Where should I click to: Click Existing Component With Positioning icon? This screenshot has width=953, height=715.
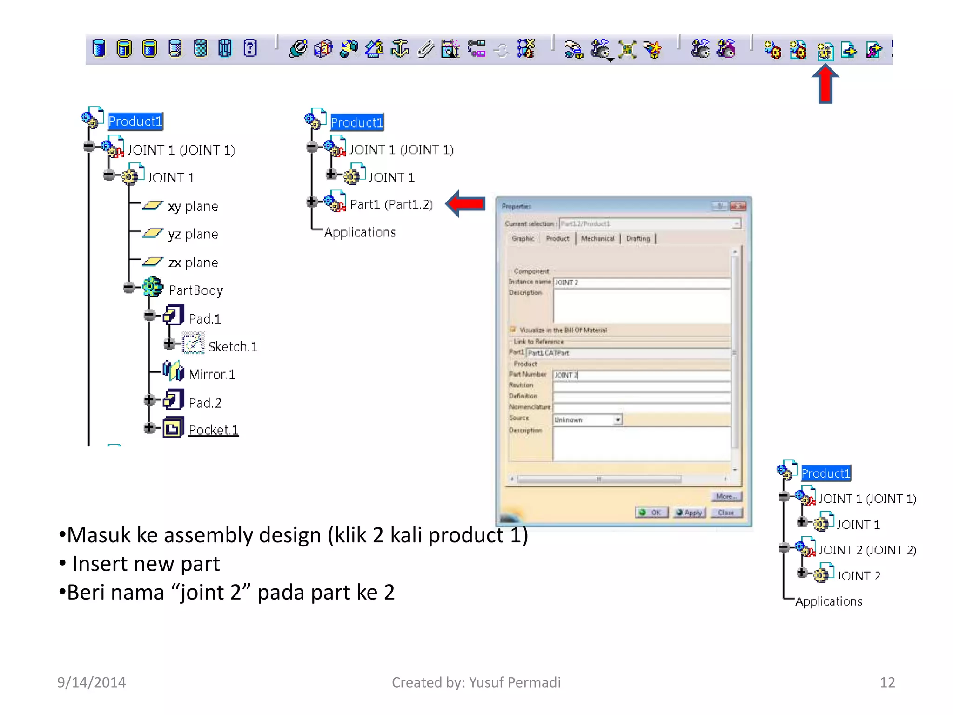pos(874,49)
